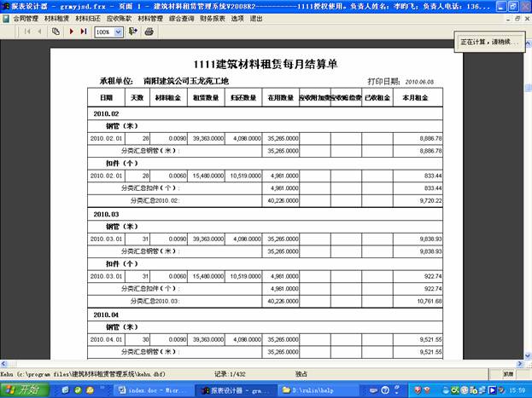Close the print preview using door icon

point(134,32)
